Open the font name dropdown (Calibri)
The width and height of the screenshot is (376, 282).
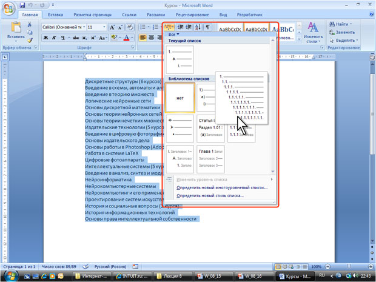pos(84,27)
